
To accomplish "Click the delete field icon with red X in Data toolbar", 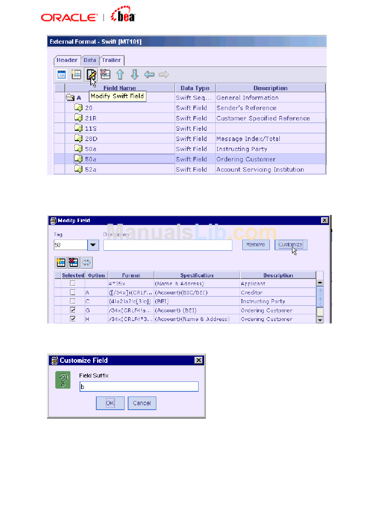I will point(105,74).
